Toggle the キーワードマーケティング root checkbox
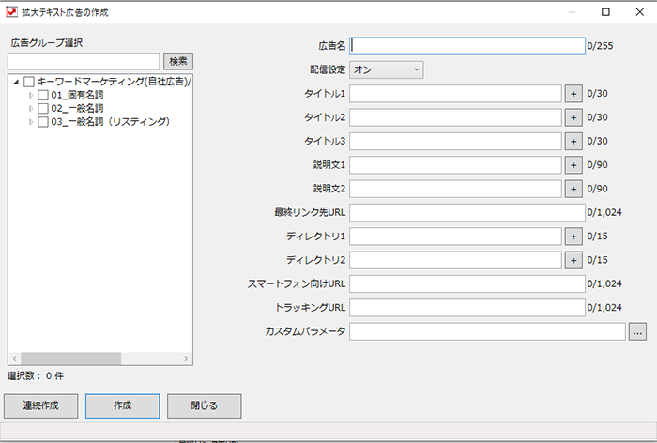657x443 pixels. (x=29, y=82)
